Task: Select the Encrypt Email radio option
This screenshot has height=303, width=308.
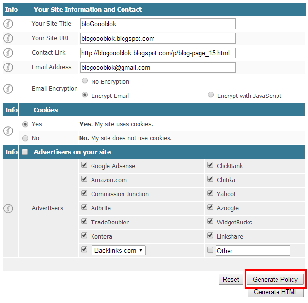Action: tap(85, 95)
